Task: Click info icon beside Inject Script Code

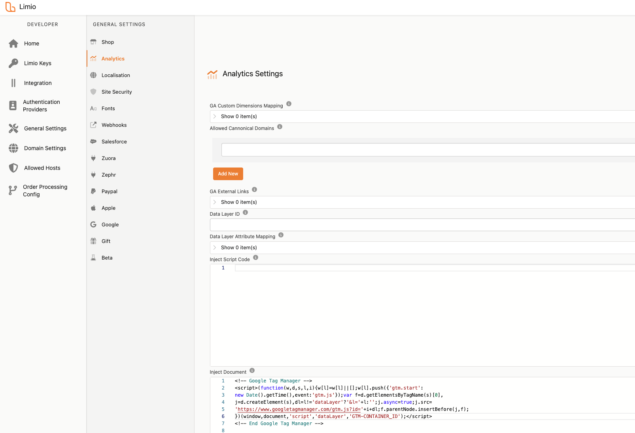Action: point(256,258)
